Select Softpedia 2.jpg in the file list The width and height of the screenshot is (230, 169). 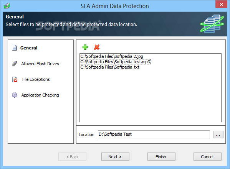(112, 56)
